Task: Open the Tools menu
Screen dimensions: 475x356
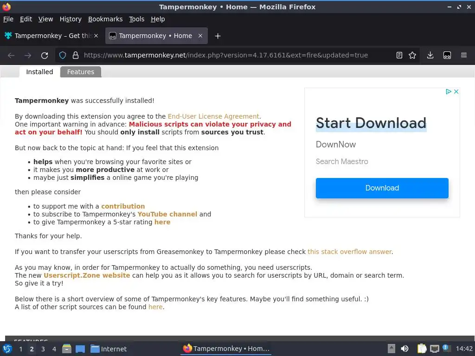Action: 137,19
